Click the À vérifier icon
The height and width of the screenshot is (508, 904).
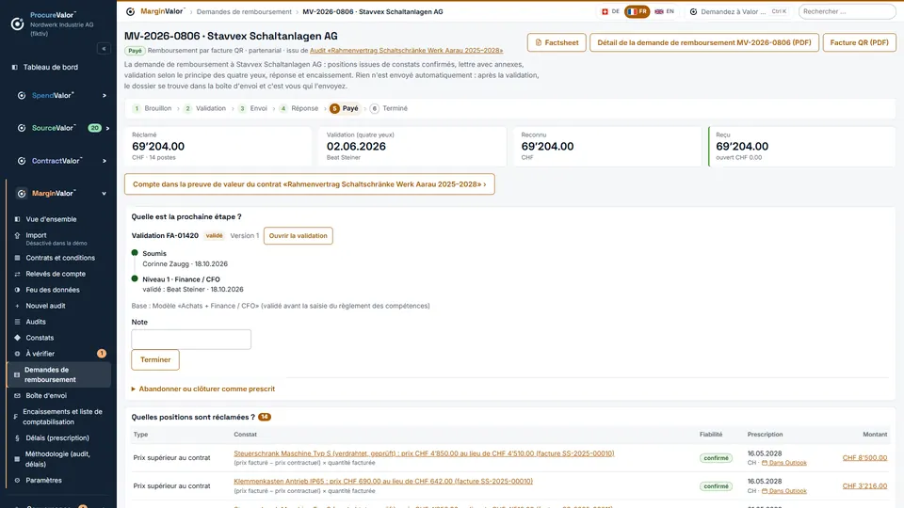click(17, 354)
